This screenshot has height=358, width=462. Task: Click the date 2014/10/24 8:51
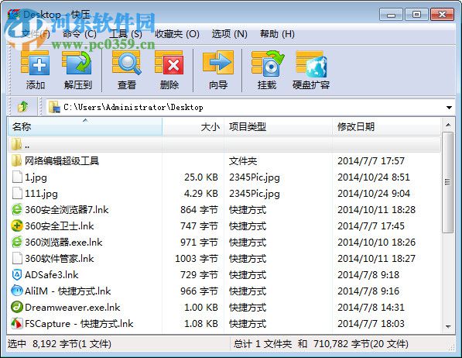click(x=374, y=177)
